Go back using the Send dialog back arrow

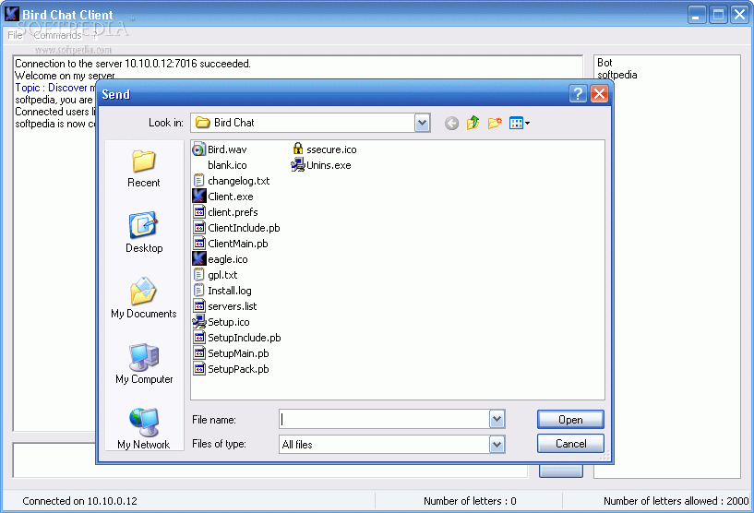tap(451, 124)
